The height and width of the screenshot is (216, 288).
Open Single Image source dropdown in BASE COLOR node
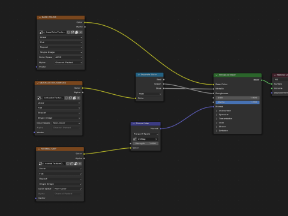61,52
